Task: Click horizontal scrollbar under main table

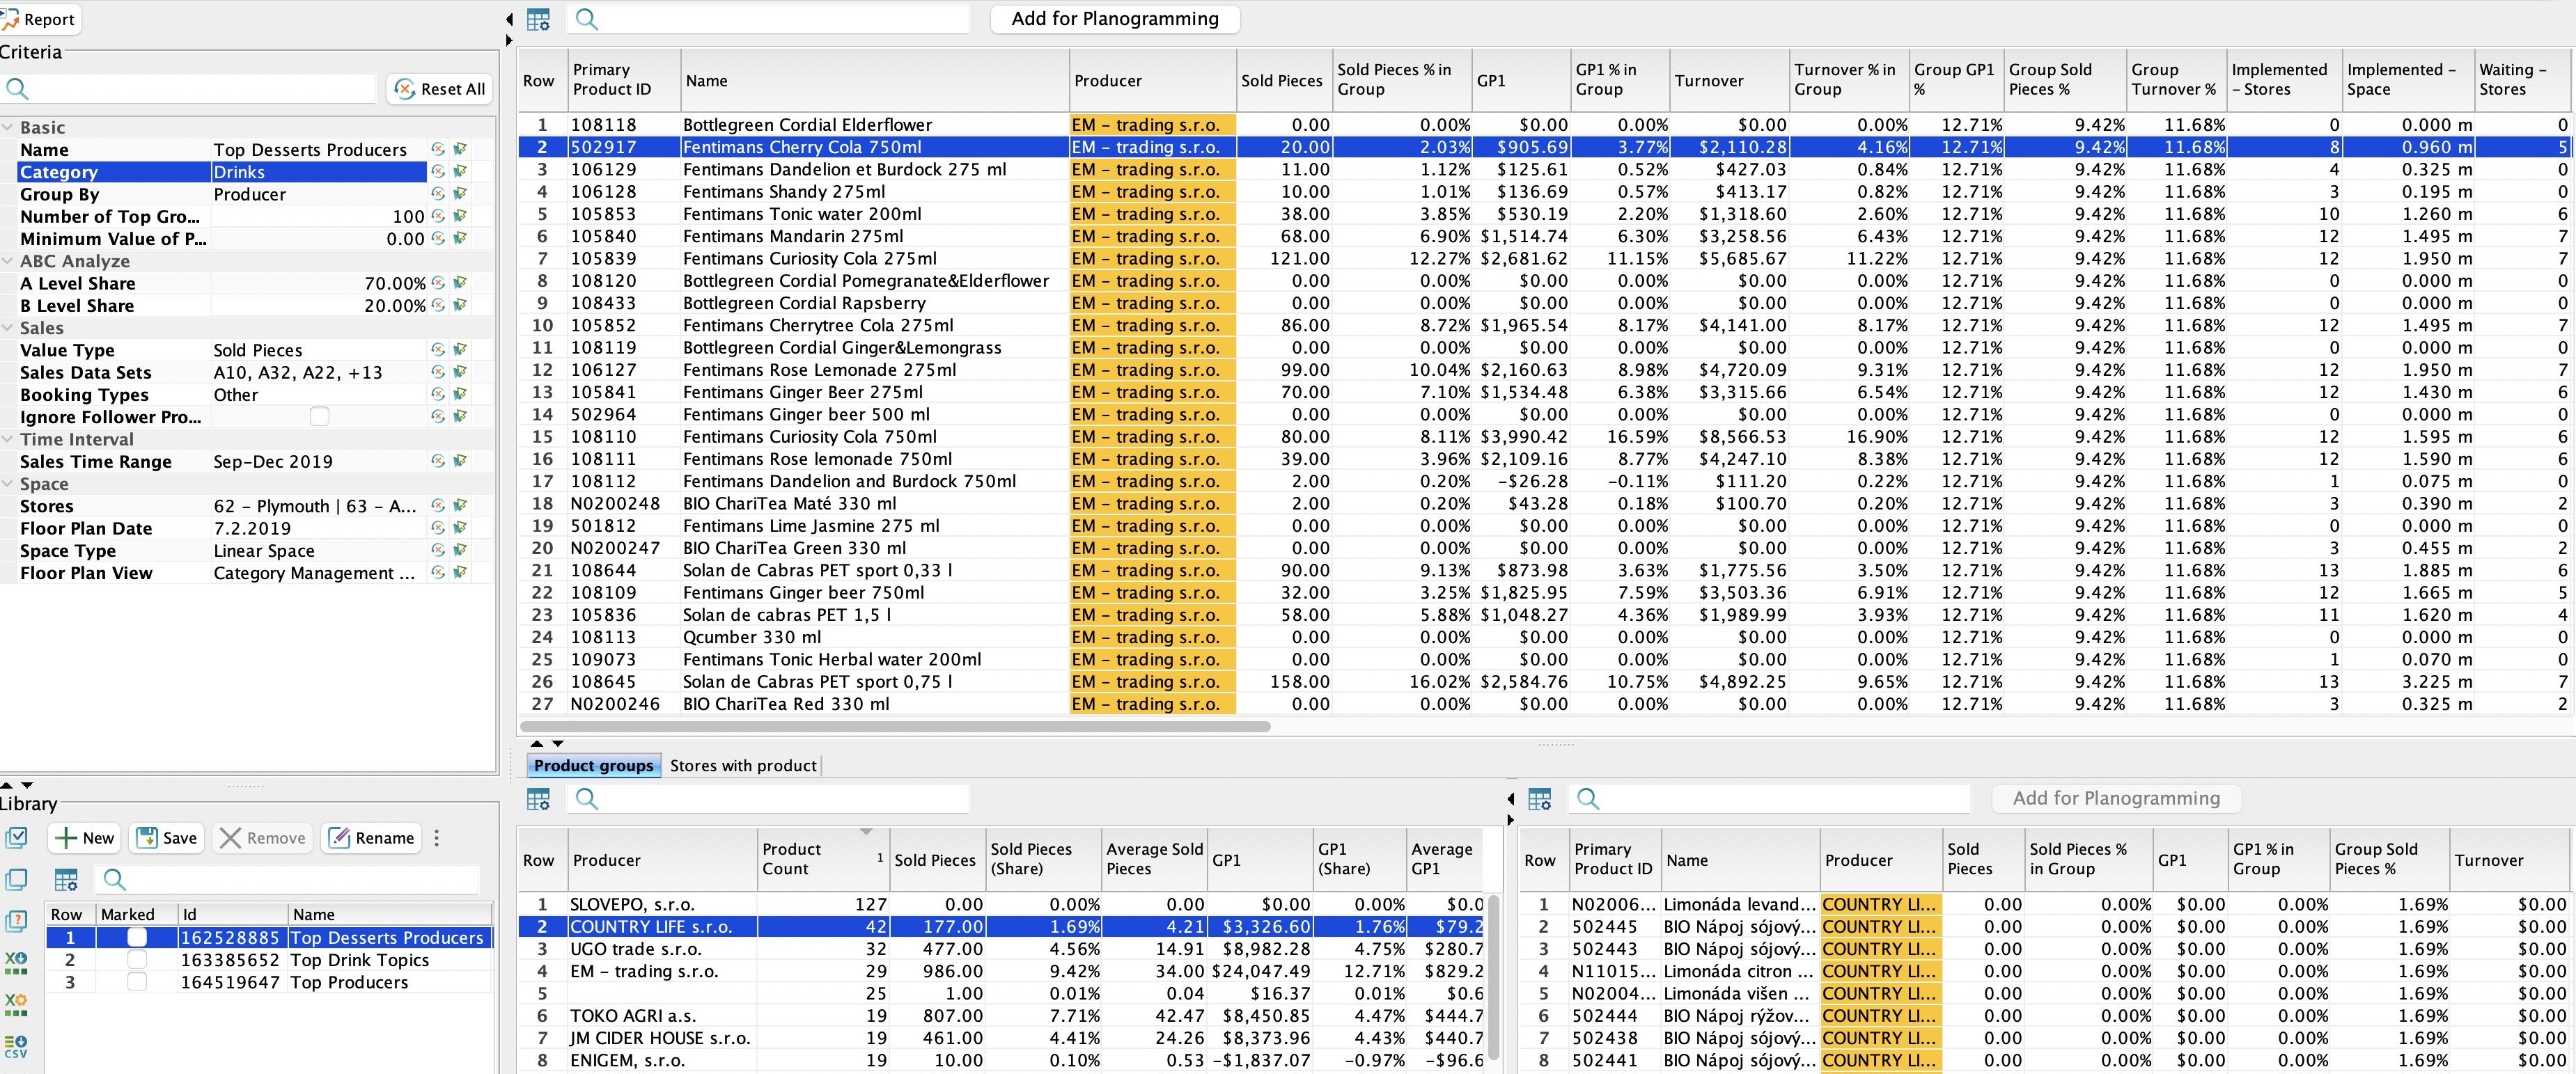Action: 895,726
